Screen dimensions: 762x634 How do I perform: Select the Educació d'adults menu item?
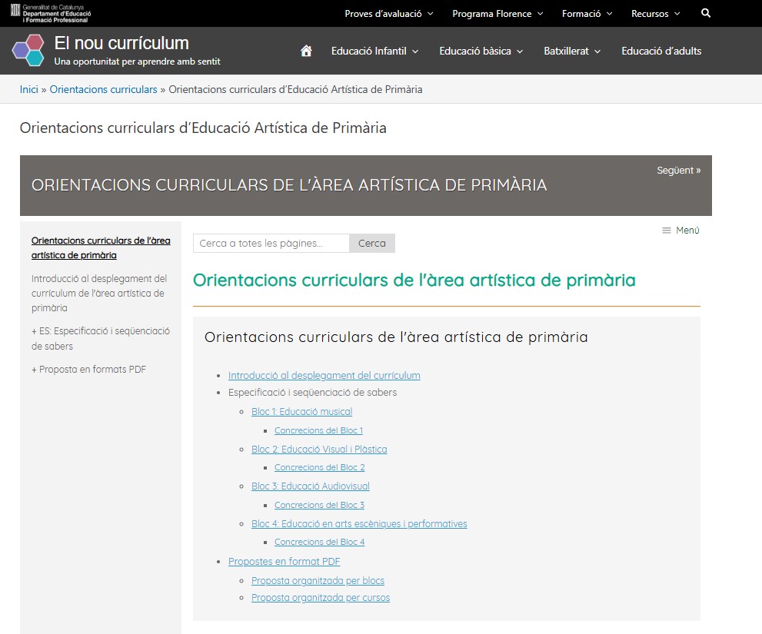pyautogui.click(x=661, y=51)
